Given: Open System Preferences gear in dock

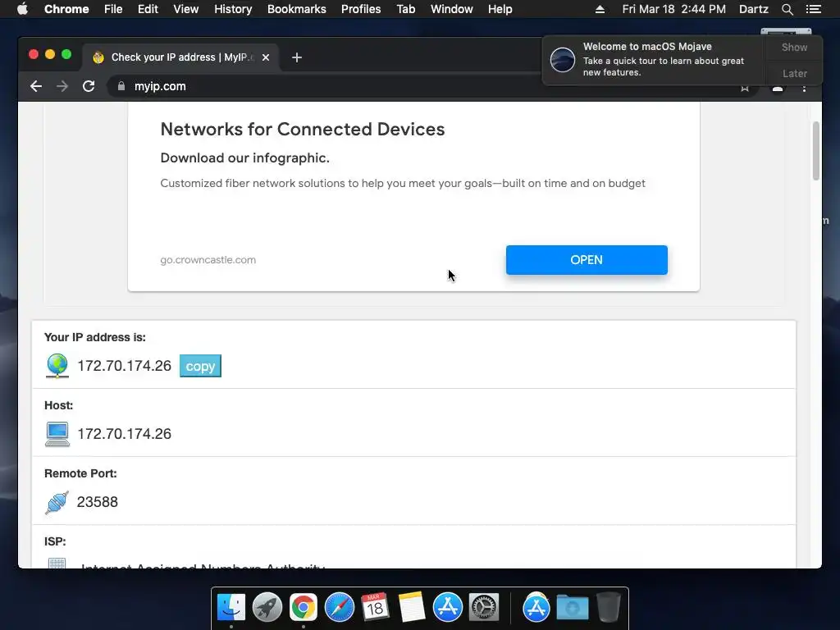Looking at the screenshot, I should coord(484,608).
